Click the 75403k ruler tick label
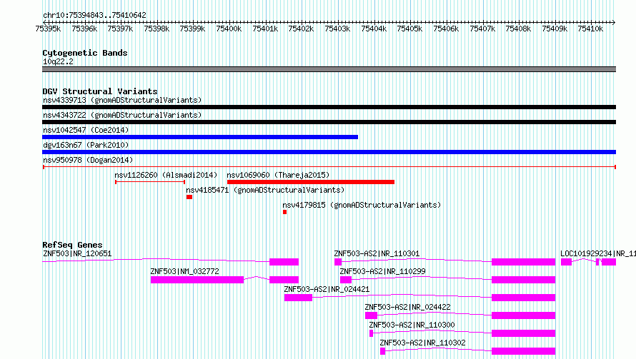The height and width of the screenshot is (359, 636). click(x=337, y=29)
